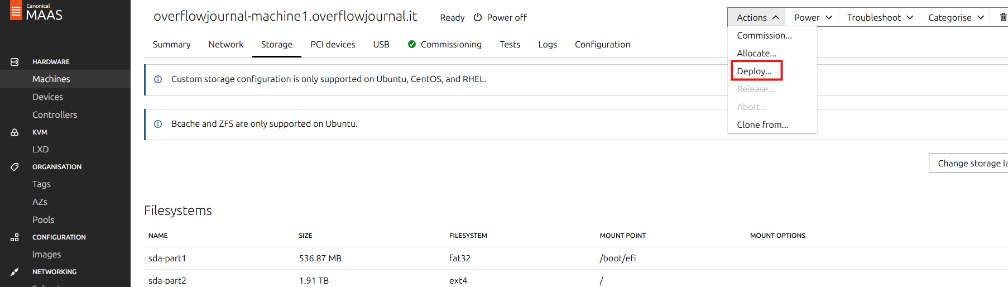
Task: Collapse the Actions dropdown menu
Action: pyautogui.click(x=756, y=17)
